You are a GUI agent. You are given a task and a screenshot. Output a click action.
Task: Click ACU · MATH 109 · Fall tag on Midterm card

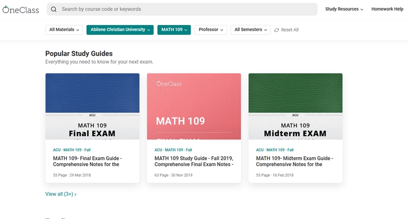click(275, 150)
